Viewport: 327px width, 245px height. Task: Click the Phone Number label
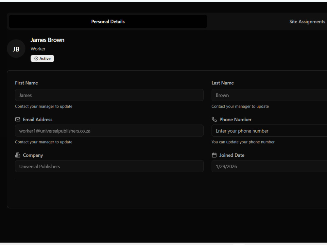pos(235,120)
